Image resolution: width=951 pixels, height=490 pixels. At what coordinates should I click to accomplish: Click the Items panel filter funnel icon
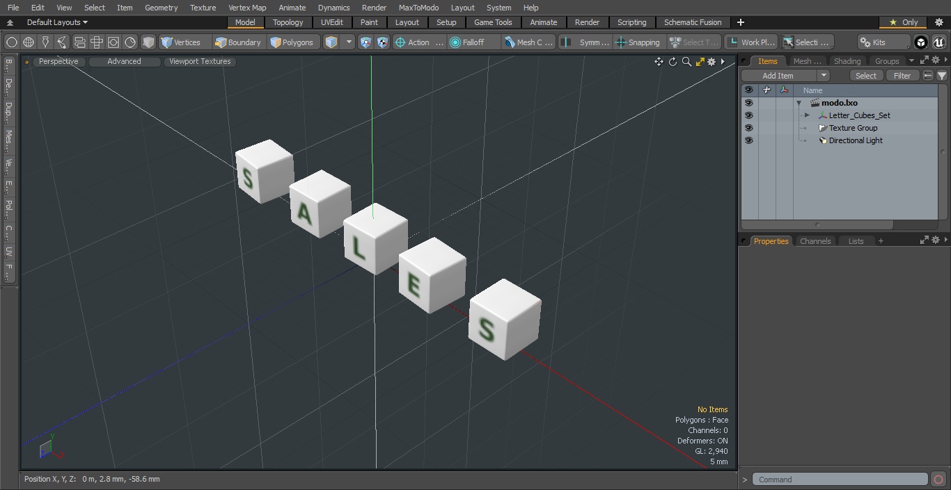(942, 76)
